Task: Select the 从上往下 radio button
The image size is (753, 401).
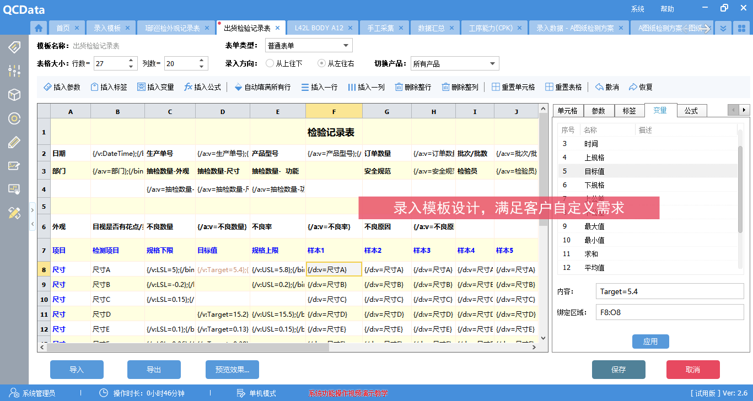Action: pyautogui.click(x=270, y=63)
